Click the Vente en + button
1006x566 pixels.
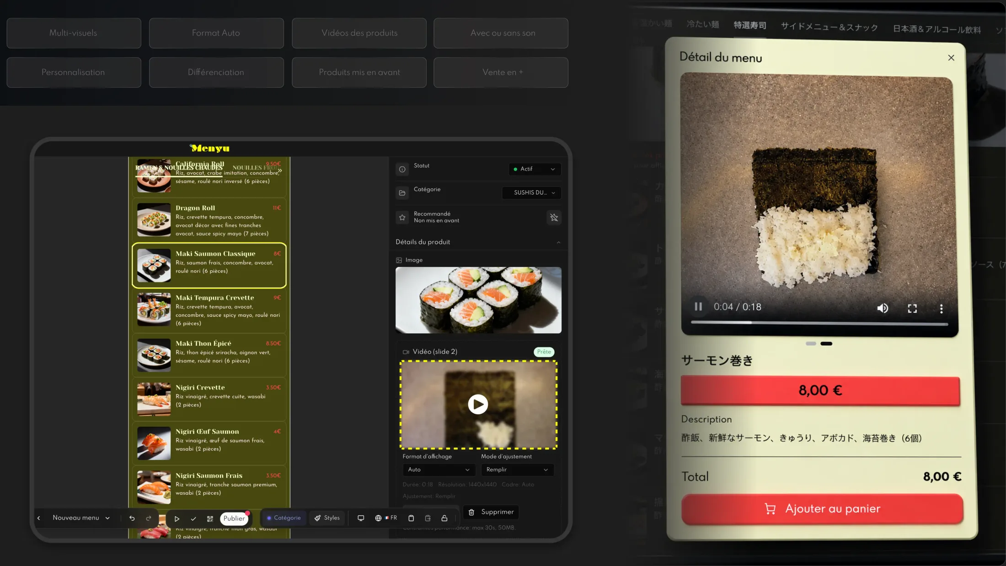(x=501, y=72)
